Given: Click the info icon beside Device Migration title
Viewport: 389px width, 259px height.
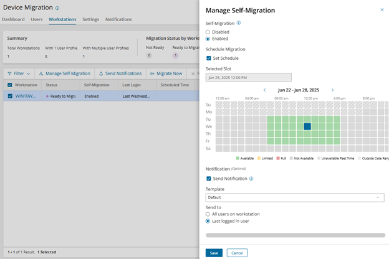Looking at the screenshot, I should tap(57, 9).
